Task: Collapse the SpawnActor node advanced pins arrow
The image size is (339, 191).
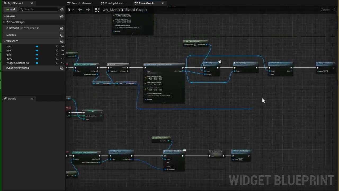Action: point(164,102)
